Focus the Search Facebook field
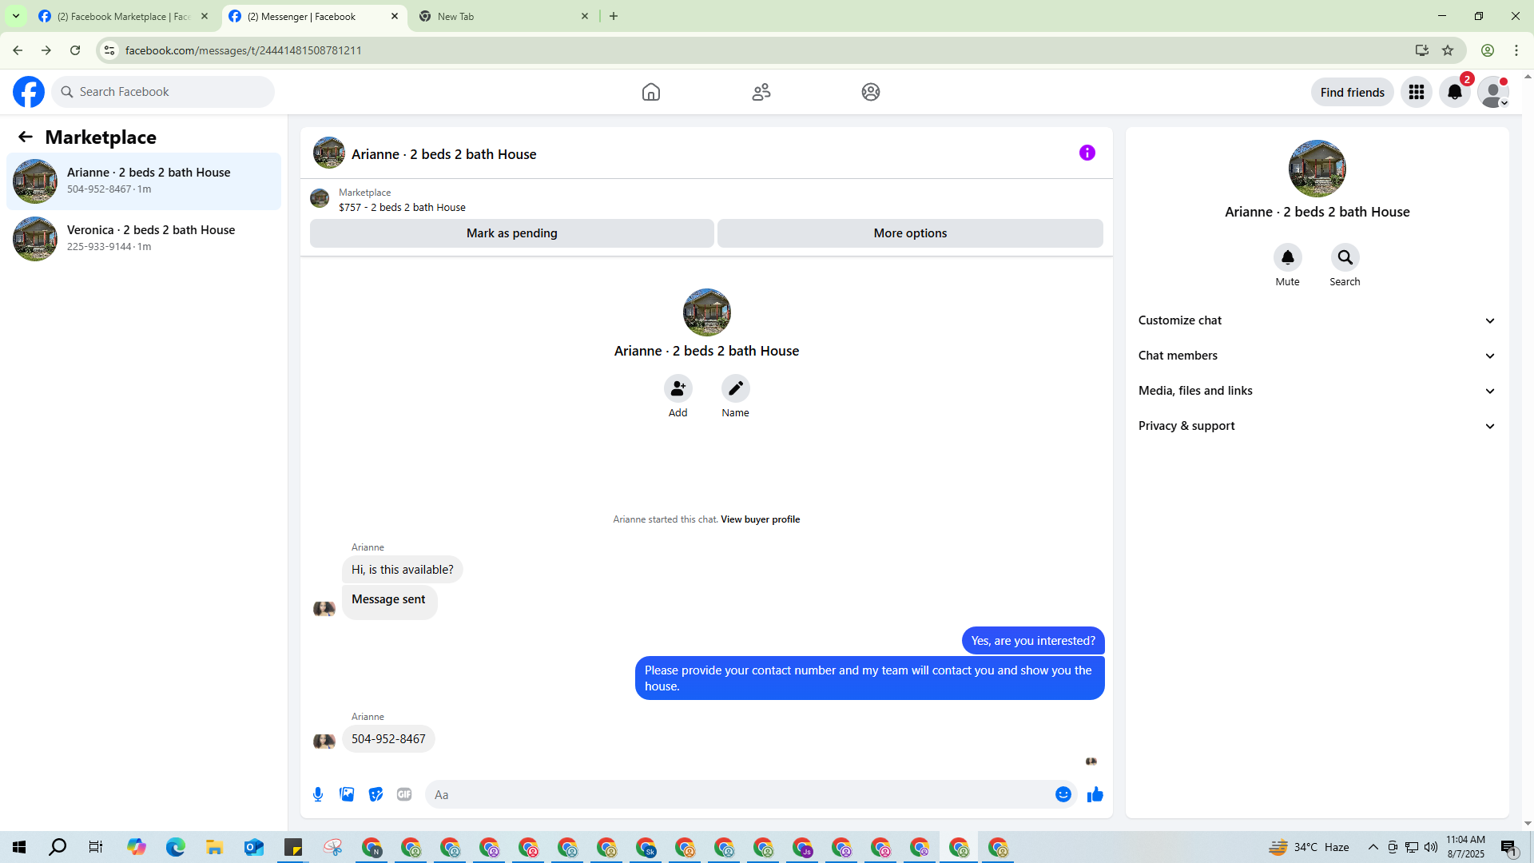Screen dimensions: 1534x863 pos(163,92)
